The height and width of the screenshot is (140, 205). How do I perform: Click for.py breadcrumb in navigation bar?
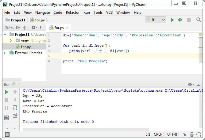coord(37,20)
